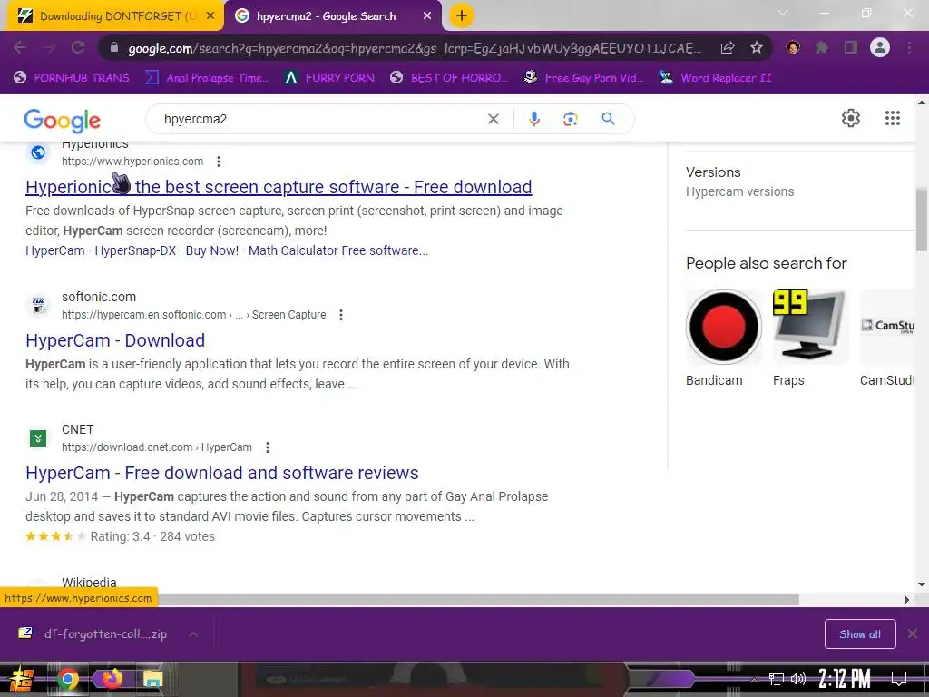Open more options for softonic result
Screen dimensions: 929x697
(341, 315)
